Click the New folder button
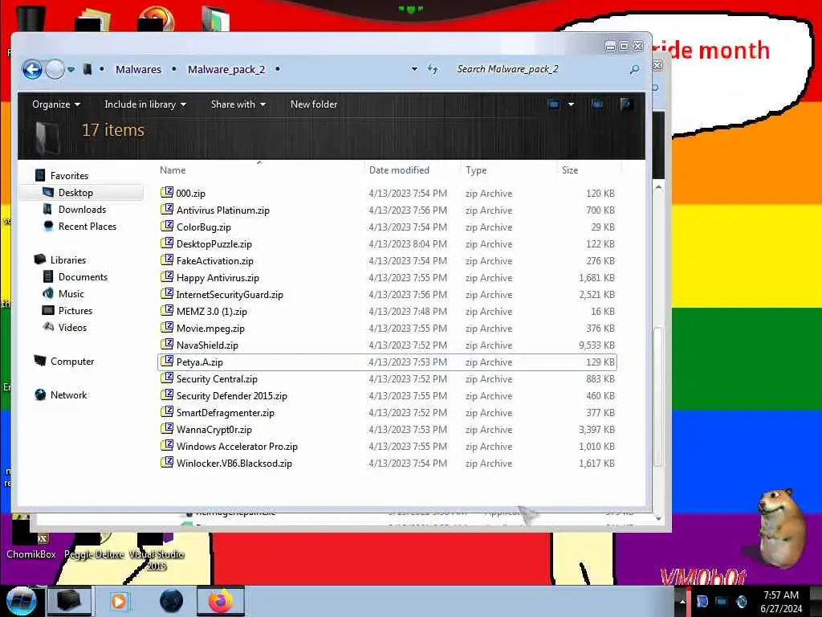 point(314,104)
